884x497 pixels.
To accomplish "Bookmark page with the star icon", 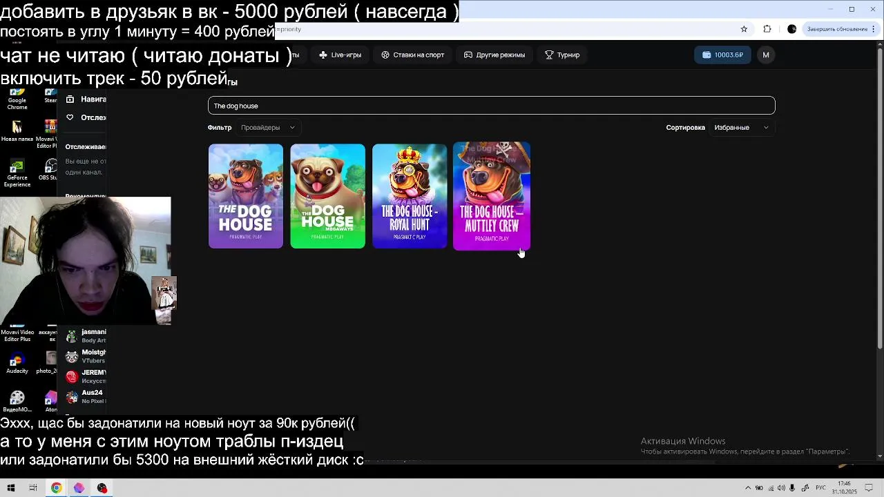I will click(744, 29).
